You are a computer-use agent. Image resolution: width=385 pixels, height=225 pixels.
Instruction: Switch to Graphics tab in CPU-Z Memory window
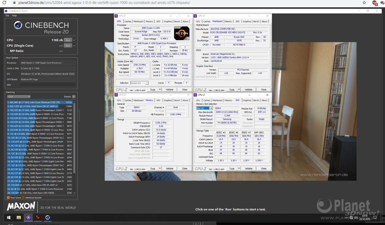[x=168, y=100]
